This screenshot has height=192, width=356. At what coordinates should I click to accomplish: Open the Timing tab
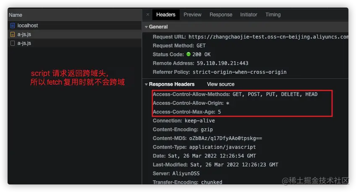[273, 15]
